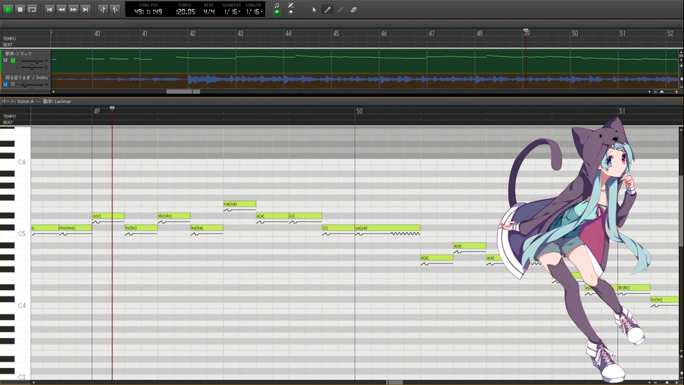
Task: Click the piano-roll TEMPO row label
Action: point(9,116)
